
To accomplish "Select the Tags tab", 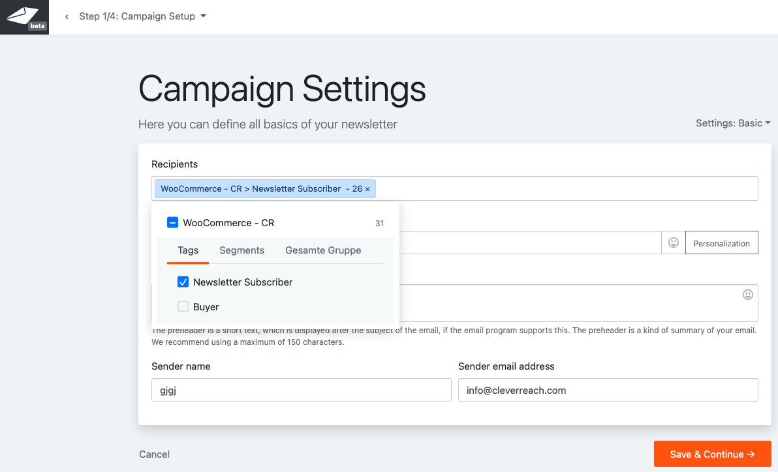I will click(188, 250).
